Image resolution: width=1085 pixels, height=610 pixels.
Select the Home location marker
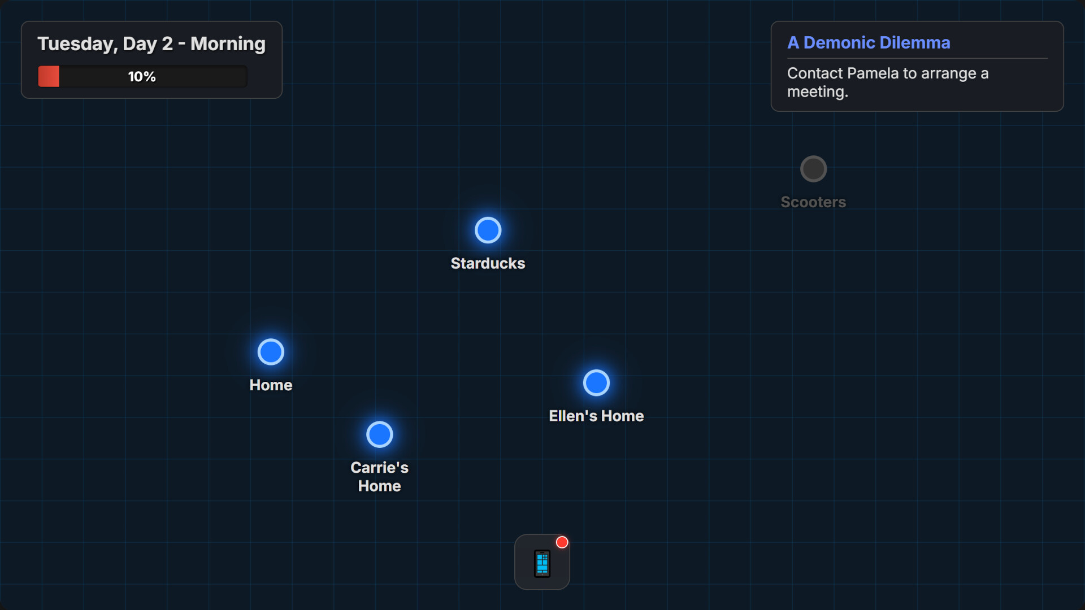271,352
